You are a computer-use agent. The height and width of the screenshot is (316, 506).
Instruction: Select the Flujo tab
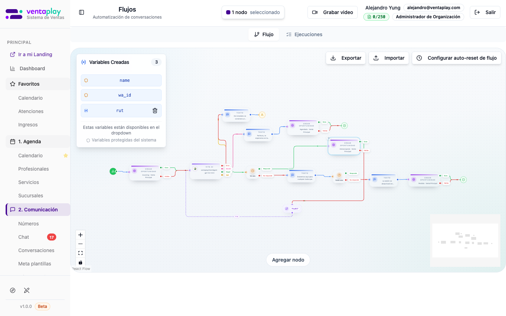[x=264, y=34]
